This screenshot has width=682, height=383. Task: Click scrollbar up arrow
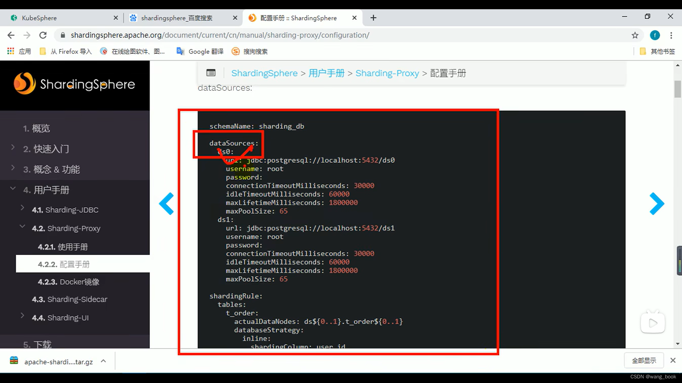pos(678,65)
